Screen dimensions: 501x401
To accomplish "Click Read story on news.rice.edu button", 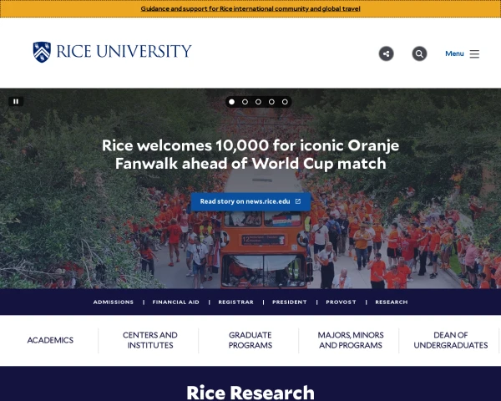I will [250, 201].
